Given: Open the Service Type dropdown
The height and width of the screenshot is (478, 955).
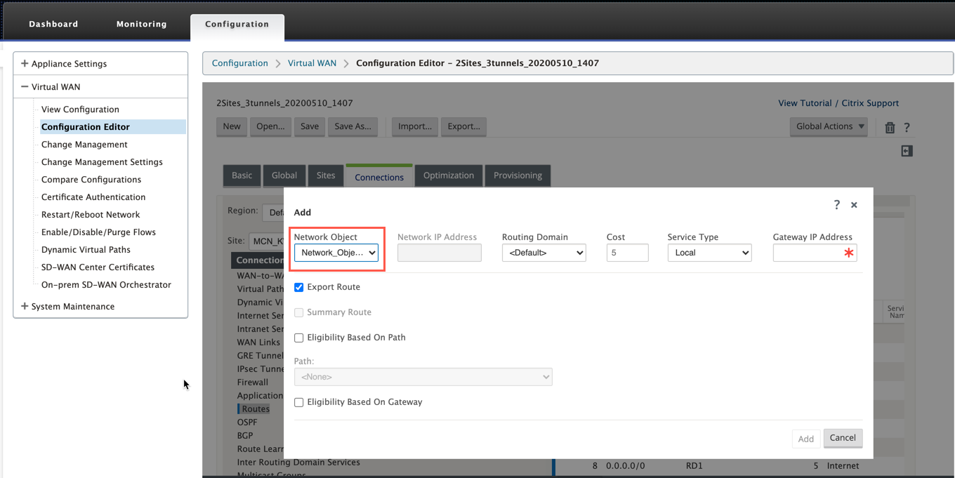Looking at the screenshot, I should pos(709,253).
